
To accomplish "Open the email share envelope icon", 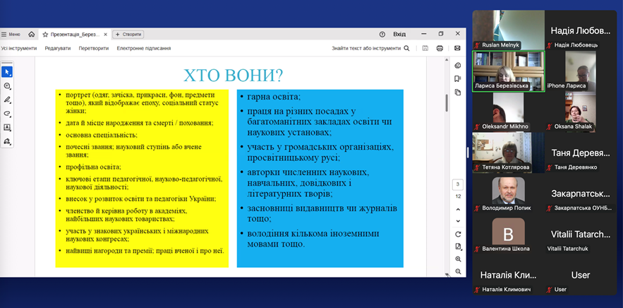I will pos(457,48).
